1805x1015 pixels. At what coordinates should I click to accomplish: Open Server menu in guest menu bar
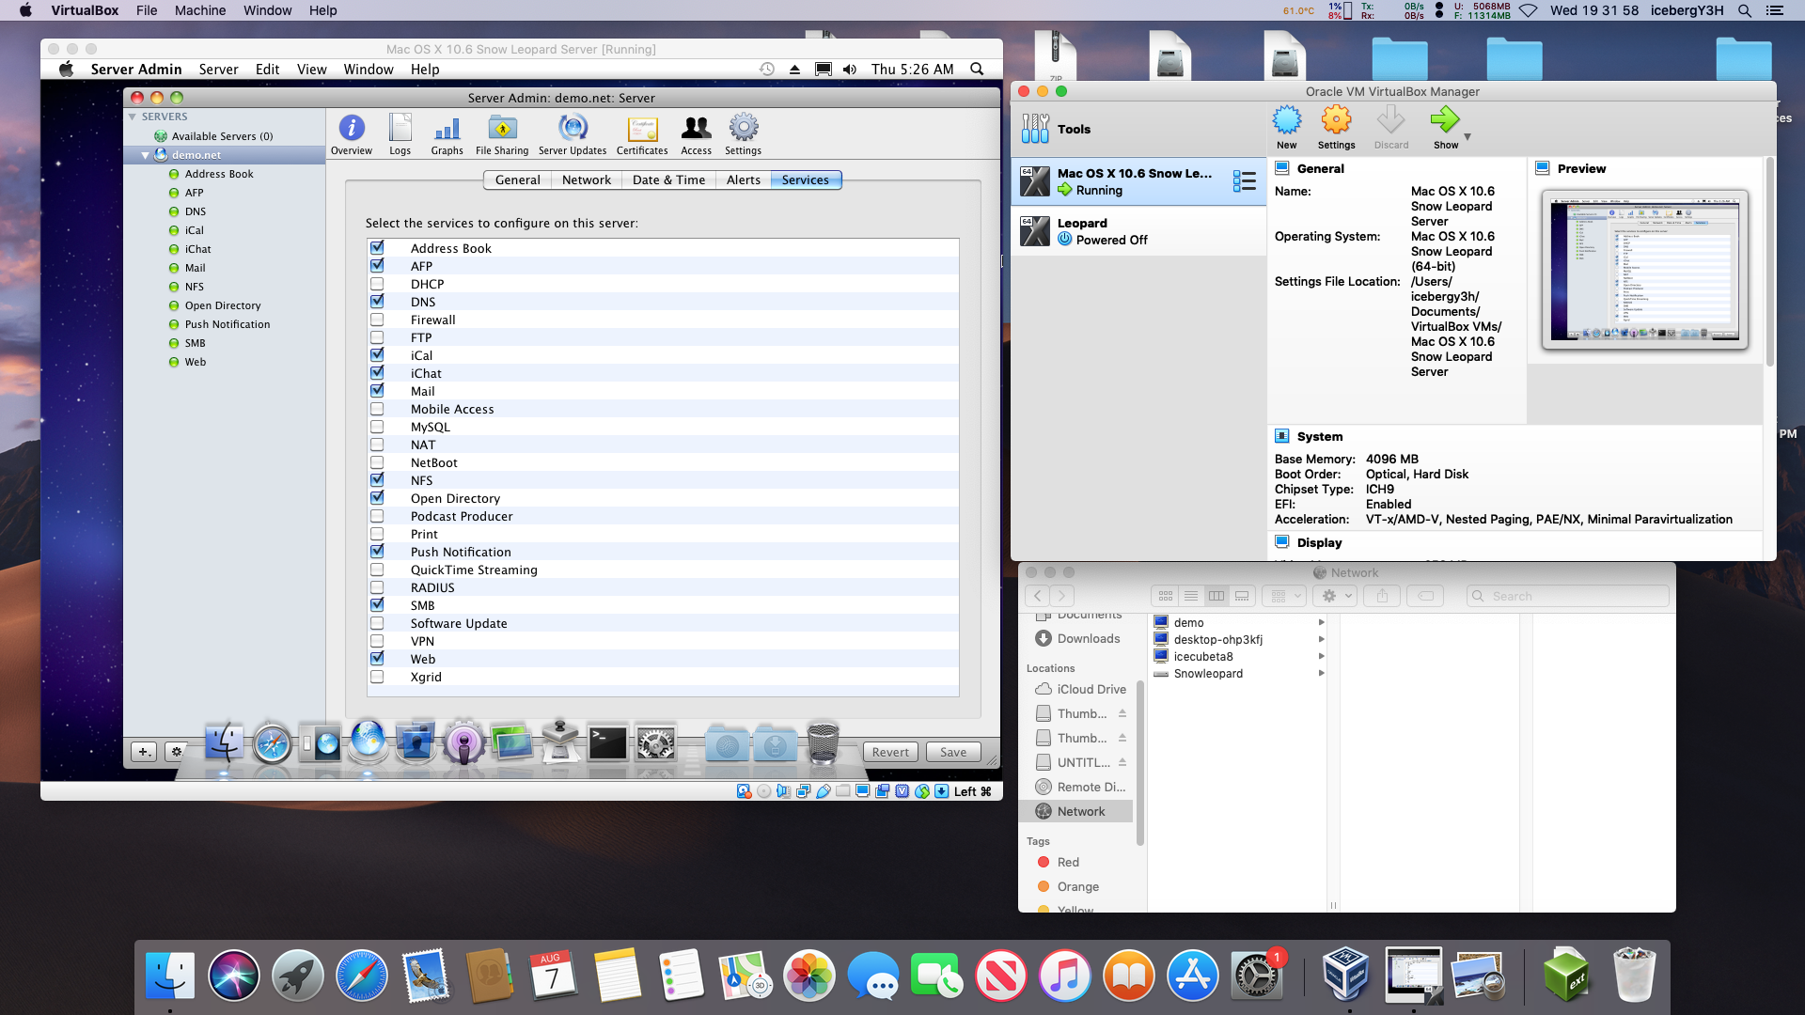pyautogui.click(x=218, y=69)
